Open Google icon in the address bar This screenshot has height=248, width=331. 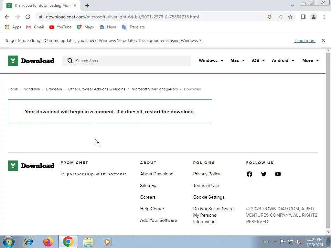[x=269, y=17]
